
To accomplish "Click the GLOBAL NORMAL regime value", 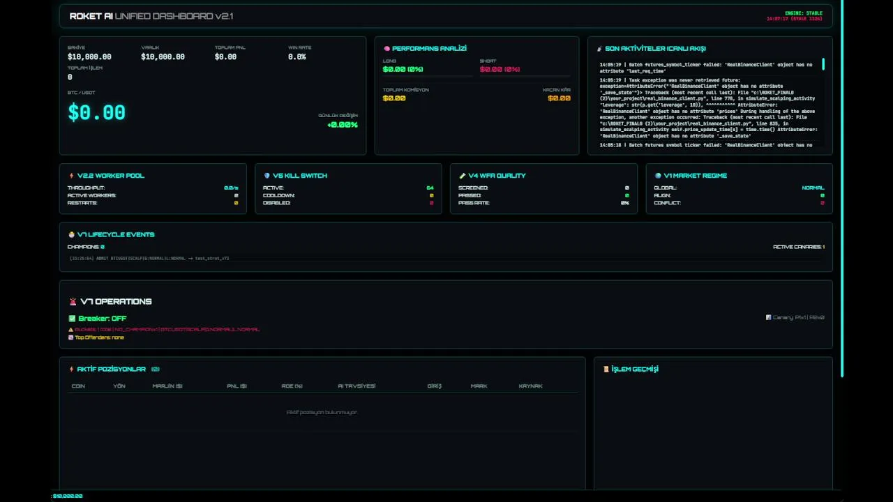I will 813,188.
